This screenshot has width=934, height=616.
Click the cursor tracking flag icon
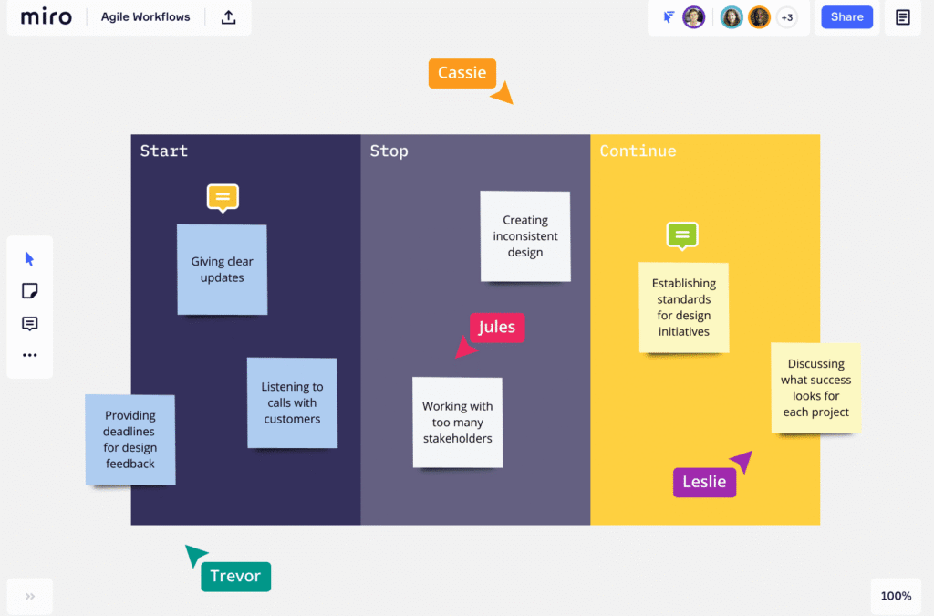(669, 17)
